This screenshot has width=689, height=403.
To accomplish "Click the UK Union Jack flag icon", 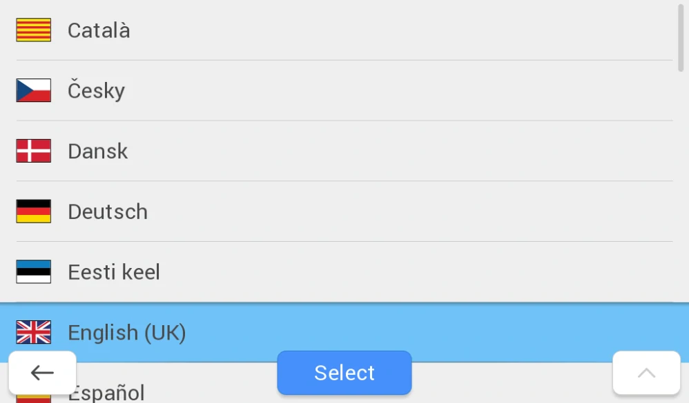I will click(33, 332).
